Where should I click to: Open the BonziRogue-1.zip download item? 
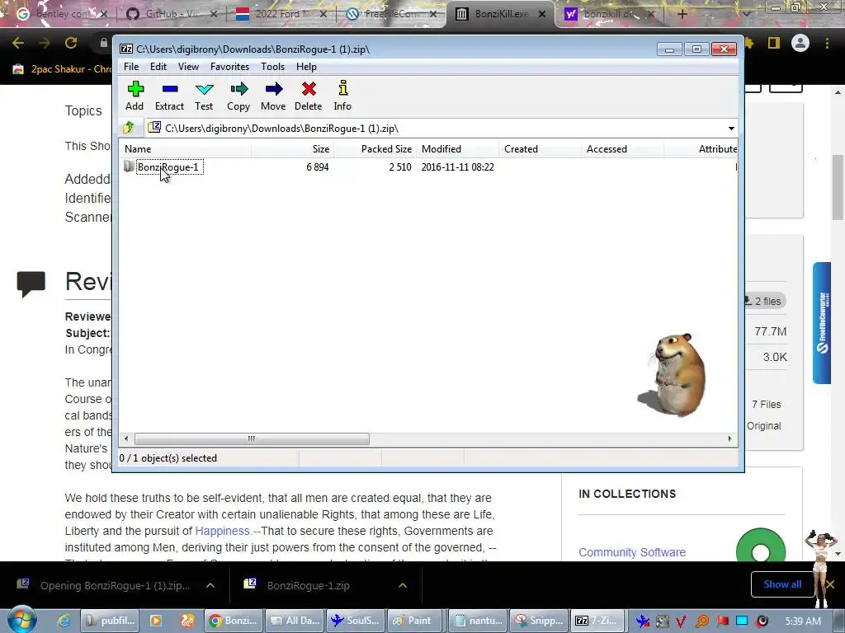pyautogui.click(x=309, y=586)
